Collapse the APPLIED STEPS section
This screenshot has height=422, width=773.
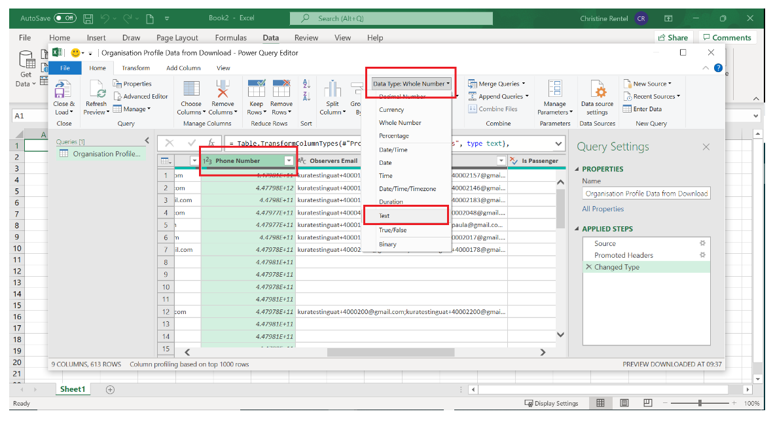(577, 229)
